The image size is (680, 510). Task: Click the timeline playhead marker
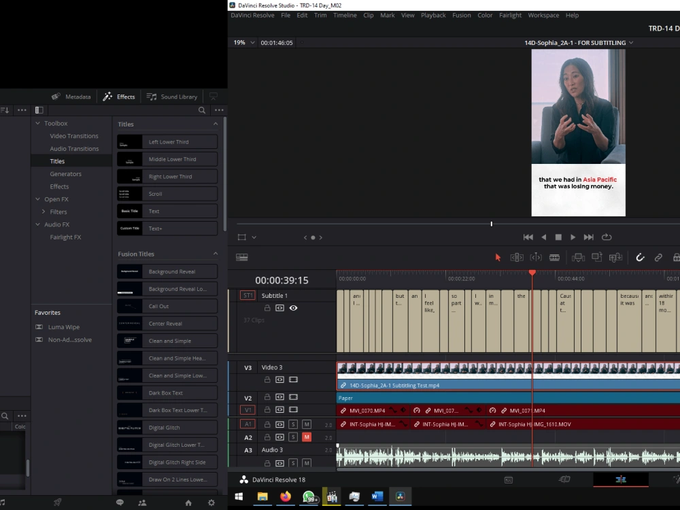click(532, 273)
